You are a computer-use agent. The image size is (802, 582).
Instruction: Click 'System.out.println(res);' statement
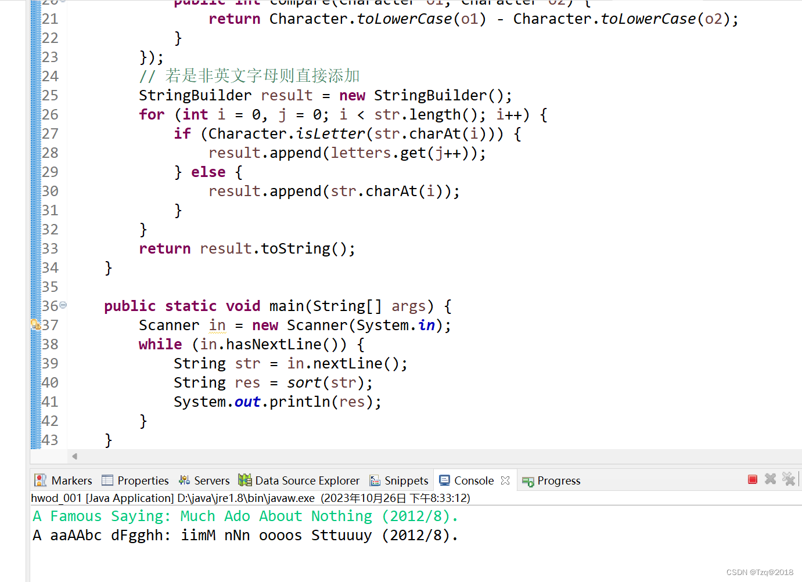278,402
